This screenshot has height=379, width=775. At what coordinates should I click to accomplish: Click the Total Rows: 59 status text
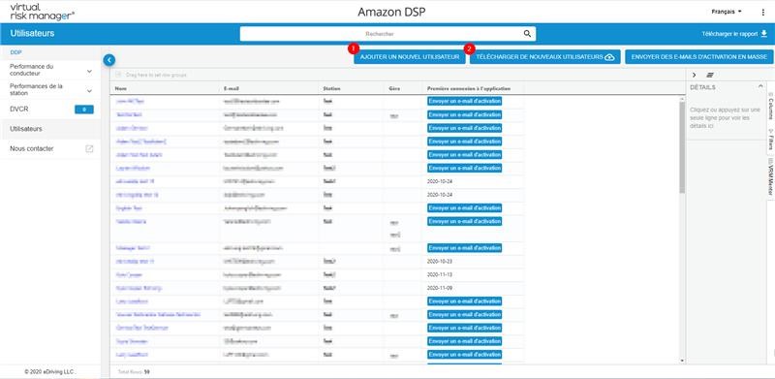coord(134,371)
